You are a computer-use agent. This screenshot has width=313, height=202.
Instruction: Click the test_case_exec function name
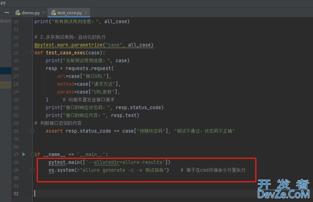(66, 53)
